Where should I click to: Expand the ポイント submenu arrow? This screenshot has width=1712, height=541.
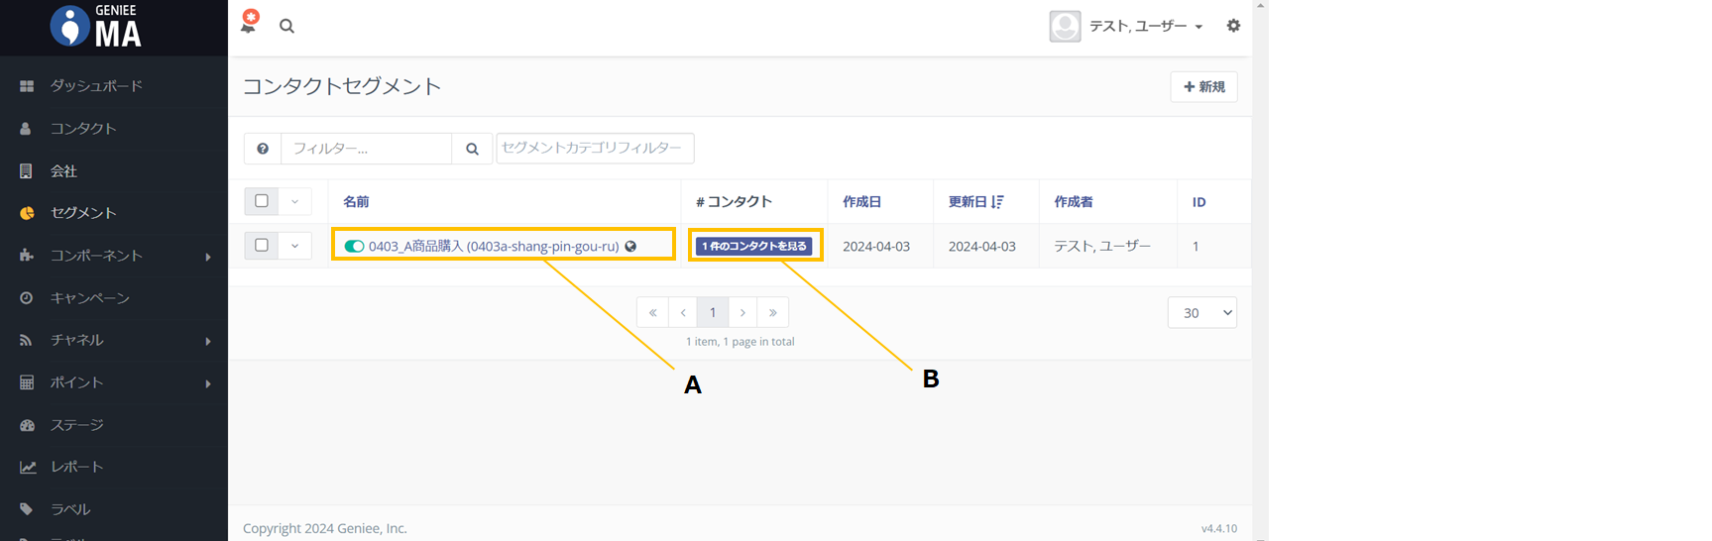tap(208, 383)
